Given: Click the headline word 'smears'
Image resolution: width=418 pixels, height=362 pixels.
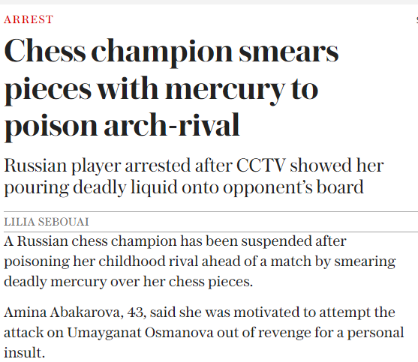Looking at the screenshot, I should tap(288, 52).
